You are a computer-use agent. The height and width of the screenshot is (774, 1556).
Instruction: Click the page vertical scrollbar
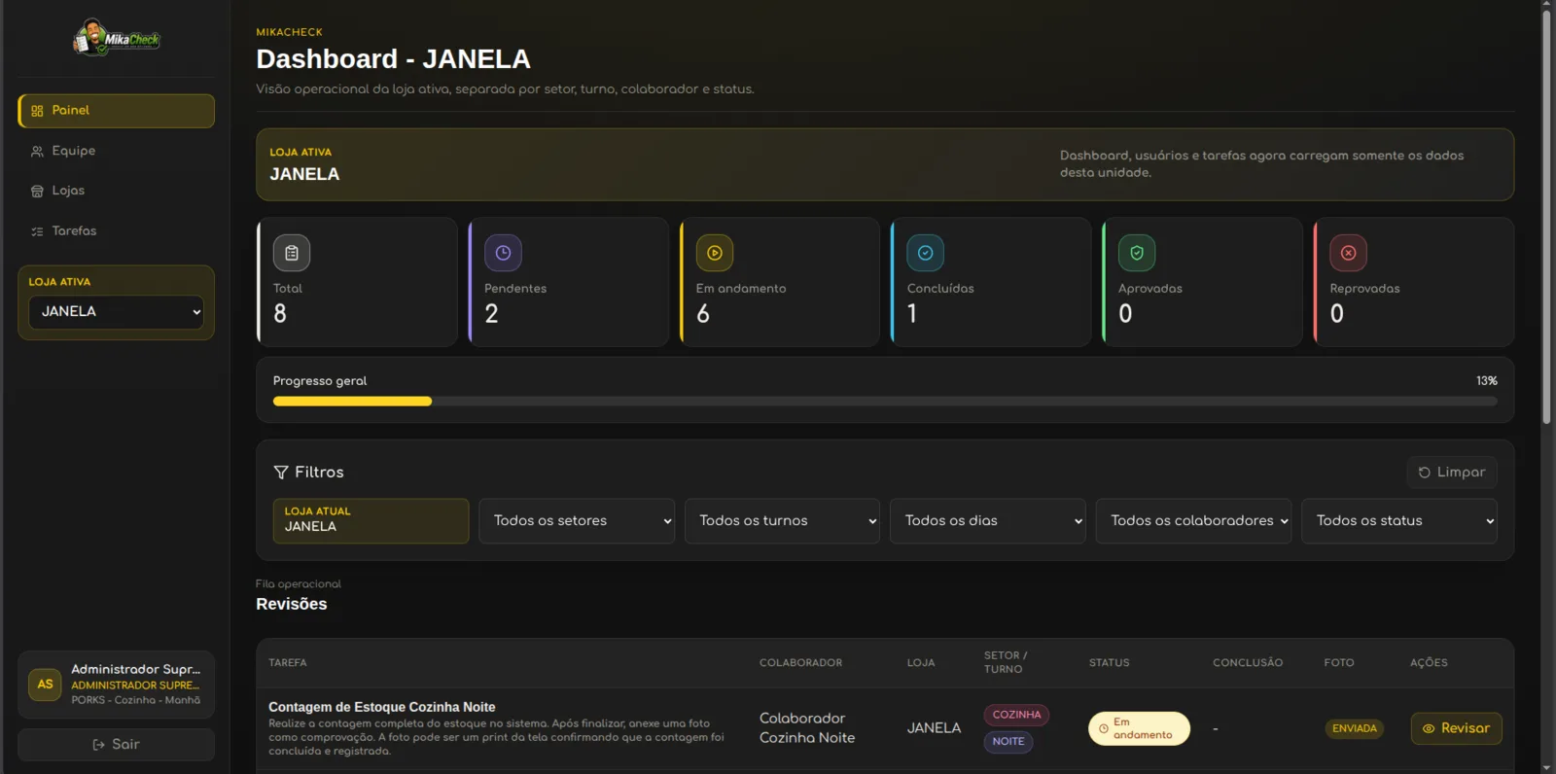click(1546, 219)
